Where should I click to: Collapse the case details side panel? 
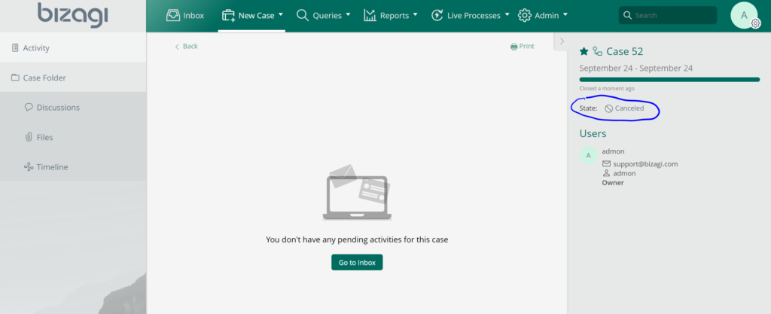point(562,41)
